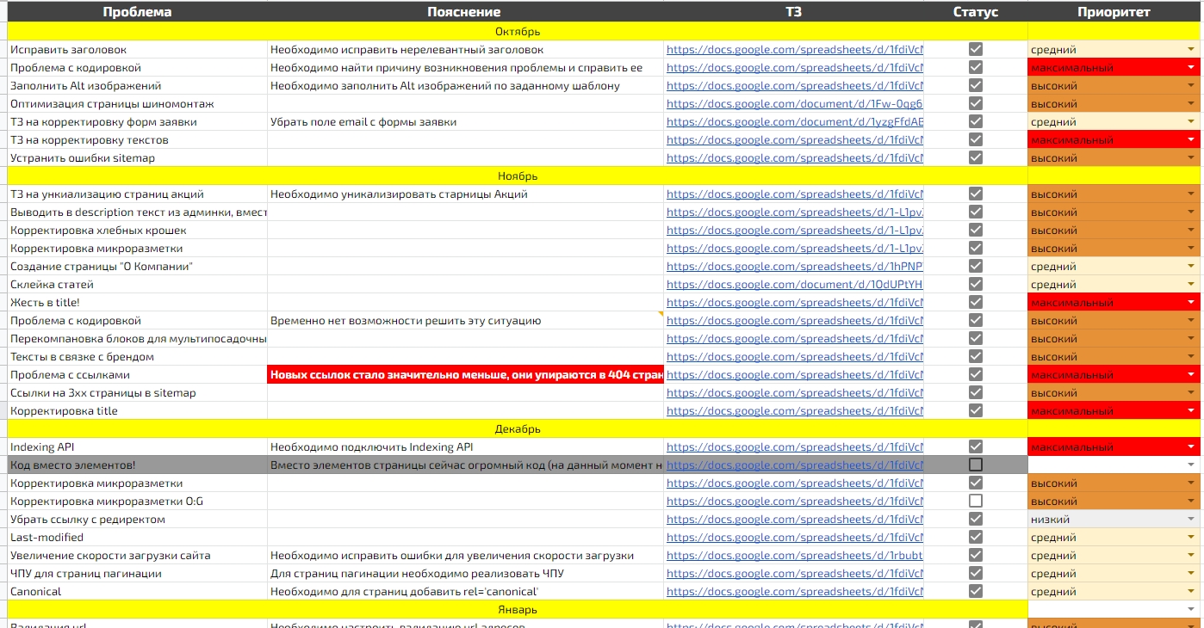Image resolution: width=1204 pixels, height=628 pixels.
Task: Toggle status checkbox for Проблема с ссылками row
Action: 976,374
